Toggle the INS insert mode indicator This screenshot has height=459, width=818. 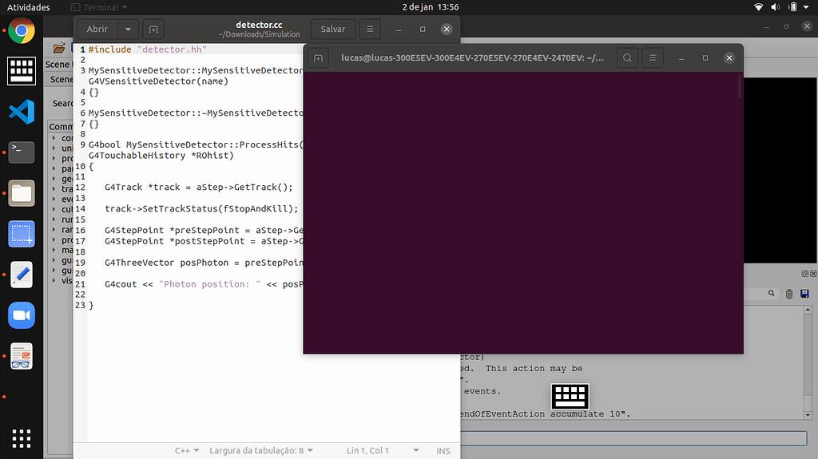[443, 451]
